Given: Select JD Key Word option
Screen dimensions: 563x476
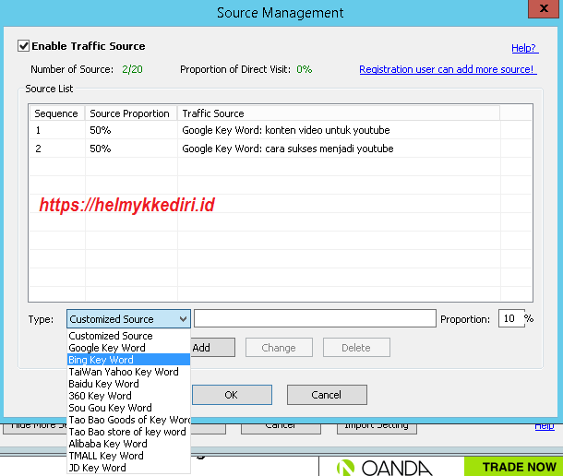Looking at the screenshot, I should point(128,468).
